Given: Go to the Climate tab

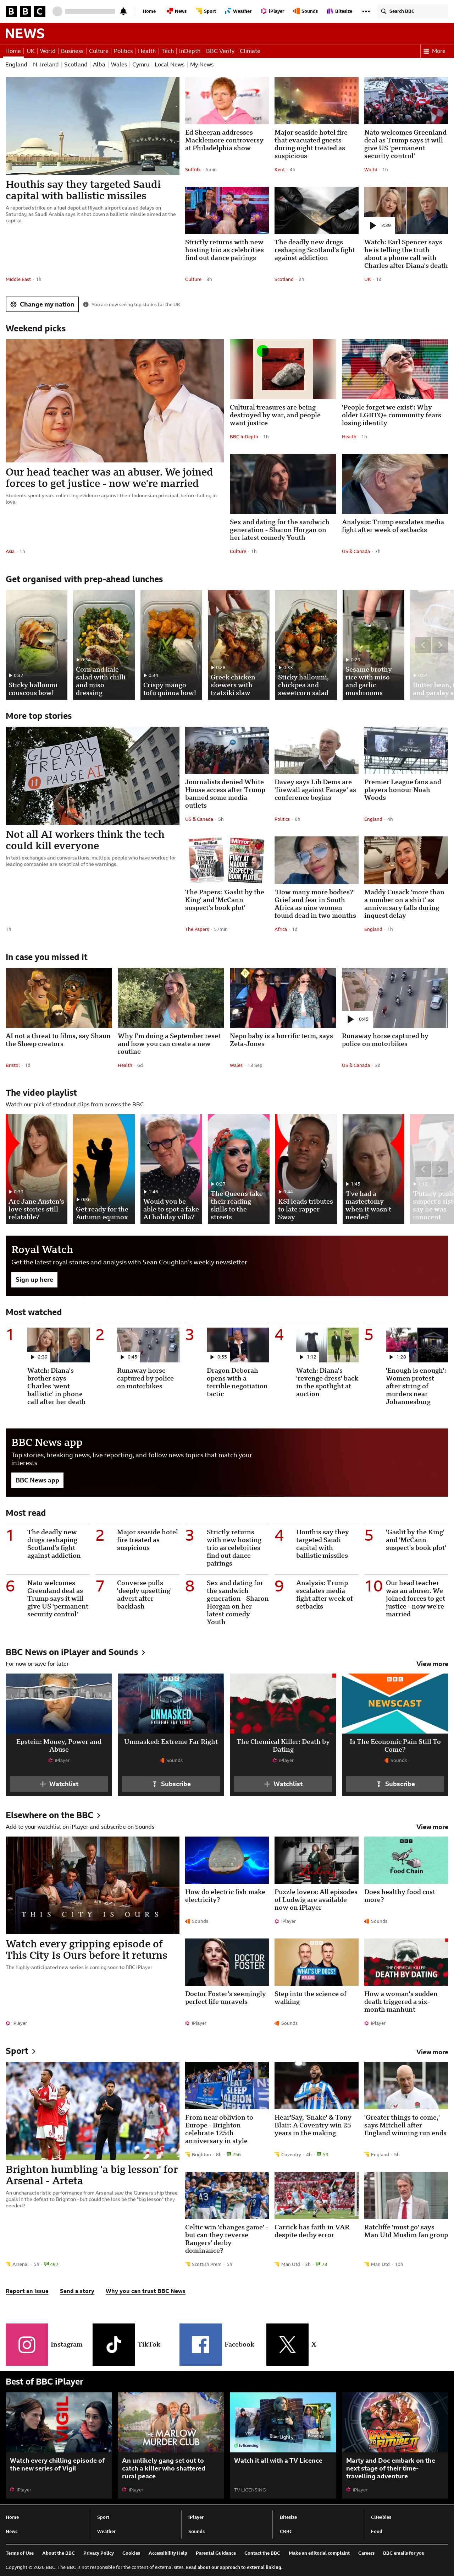Looking at the screenshot, I should pos(249,51).
